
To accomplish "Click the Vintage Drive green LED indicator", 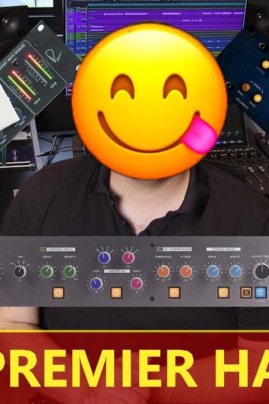I will [44, 249].
